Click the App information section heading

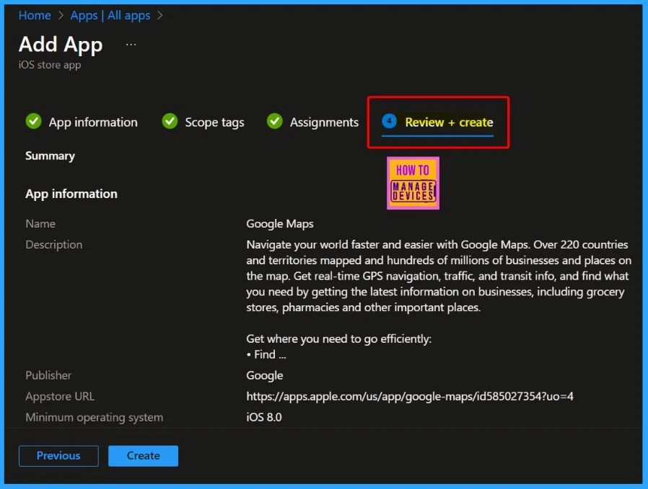tap(71, 194)
